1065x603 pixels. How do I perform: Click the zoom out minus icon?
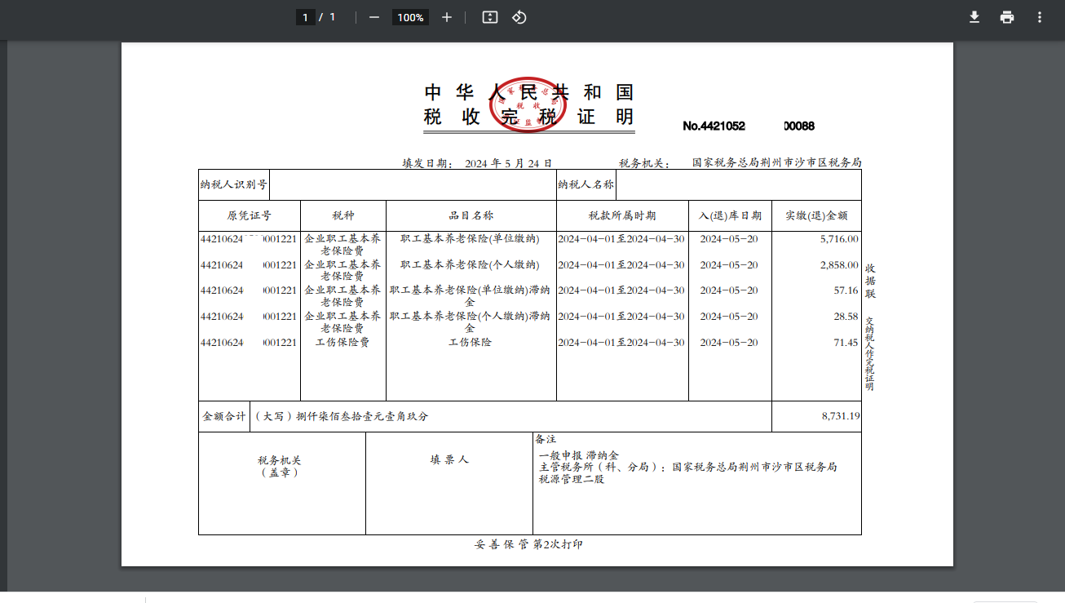374,17
